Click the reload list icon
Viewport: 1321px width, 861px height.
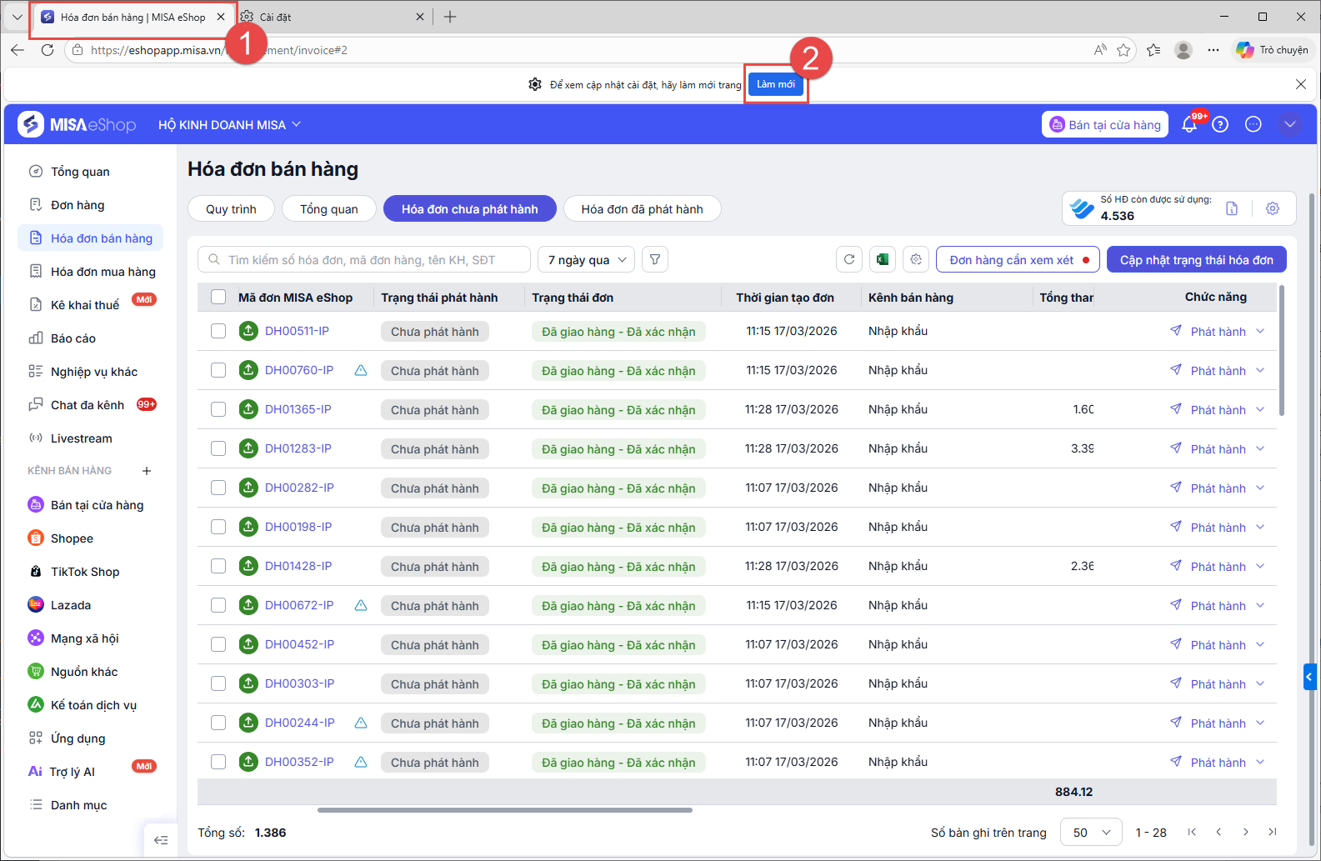849,259
